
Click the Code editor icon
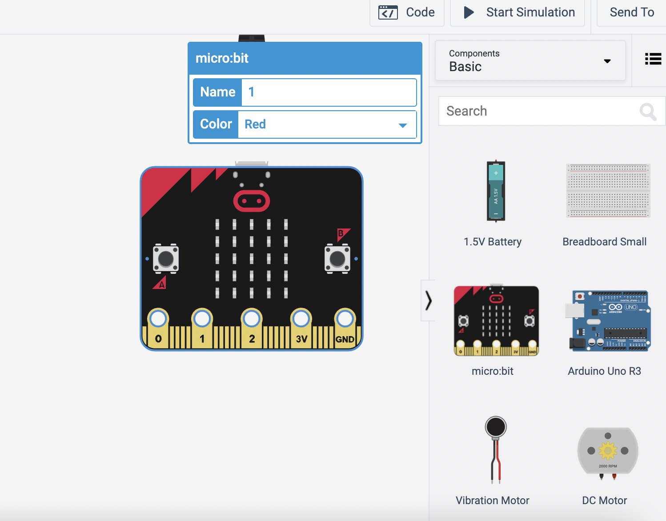click(387, 12)
